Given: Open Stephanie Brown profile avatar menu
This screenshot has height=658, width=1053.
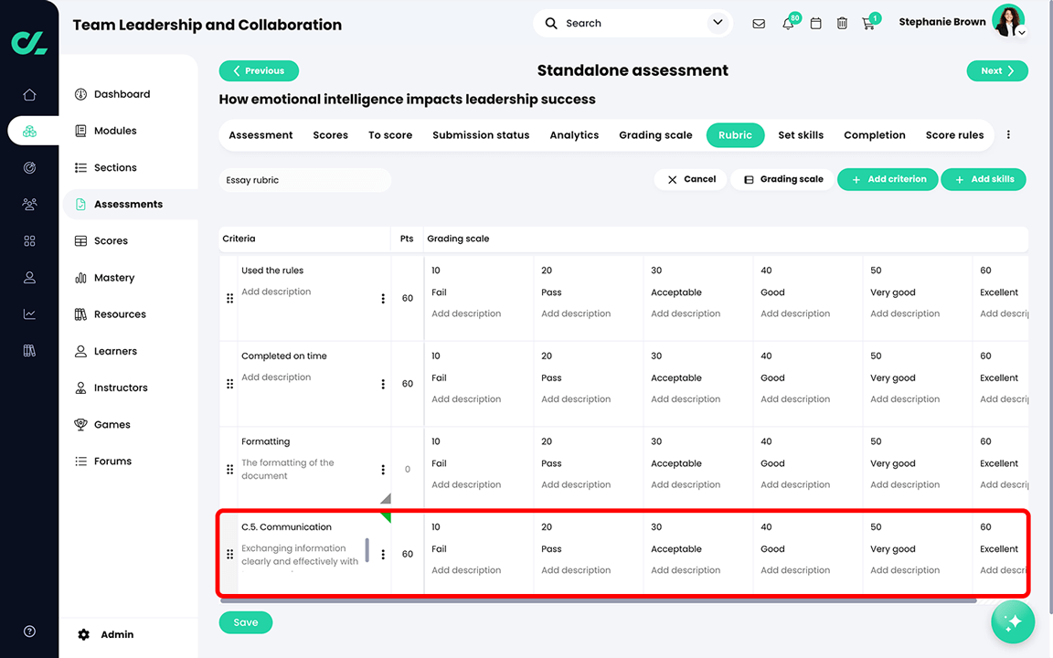Looking at the screenshot, I should (1009, 21).
